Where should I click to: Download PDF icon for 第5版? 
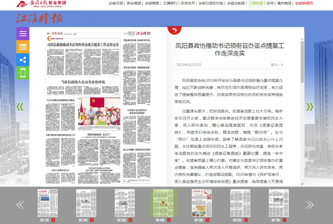(x=208, y=220)
